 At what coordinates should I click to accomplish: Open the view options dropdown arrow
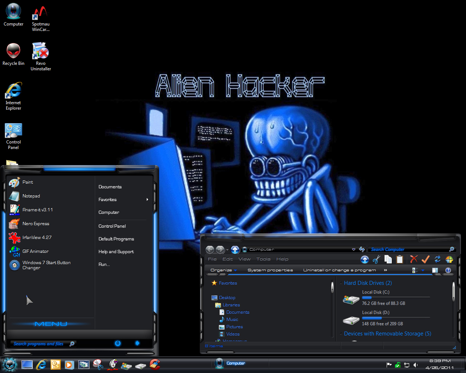pyautogui.click(x=423, y=270)
